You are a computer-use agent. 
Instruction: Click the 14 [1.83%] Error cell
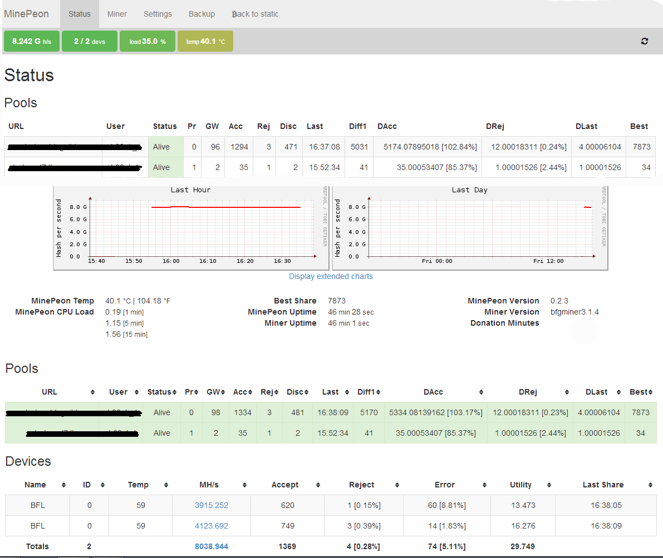pos(447,526)
